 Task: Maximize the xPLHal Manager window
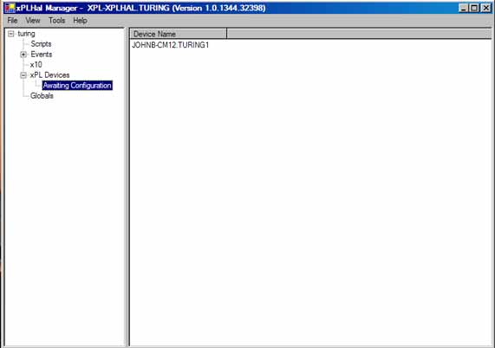pyautogui.click(x=474, y=8)
